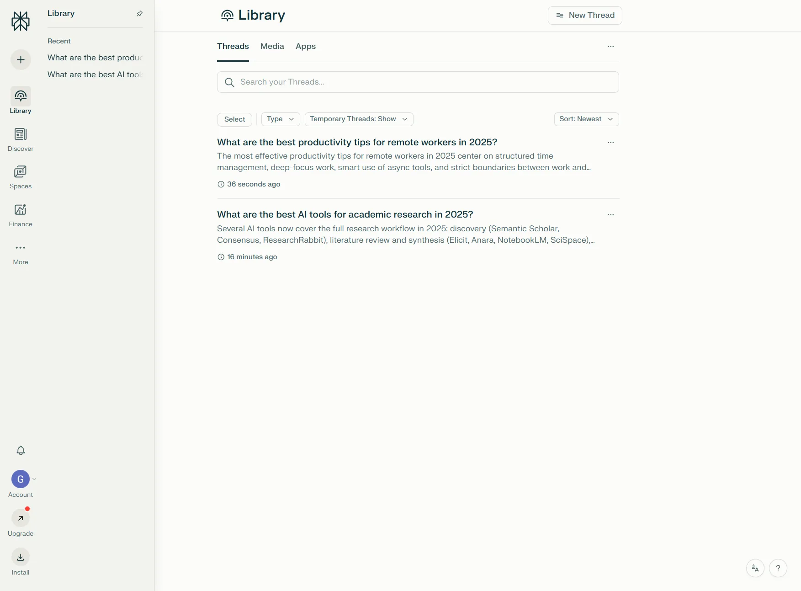Viewport: 801px width, 591px height.
Task: Pin the Library side panel
Action: tap(139, 14)
